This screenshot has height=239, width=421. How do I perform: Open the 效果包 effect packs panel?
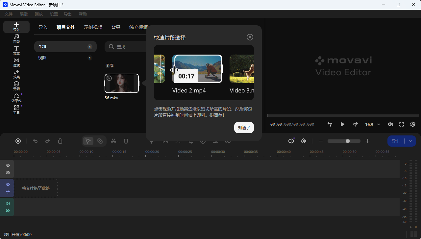coord(16,98)
